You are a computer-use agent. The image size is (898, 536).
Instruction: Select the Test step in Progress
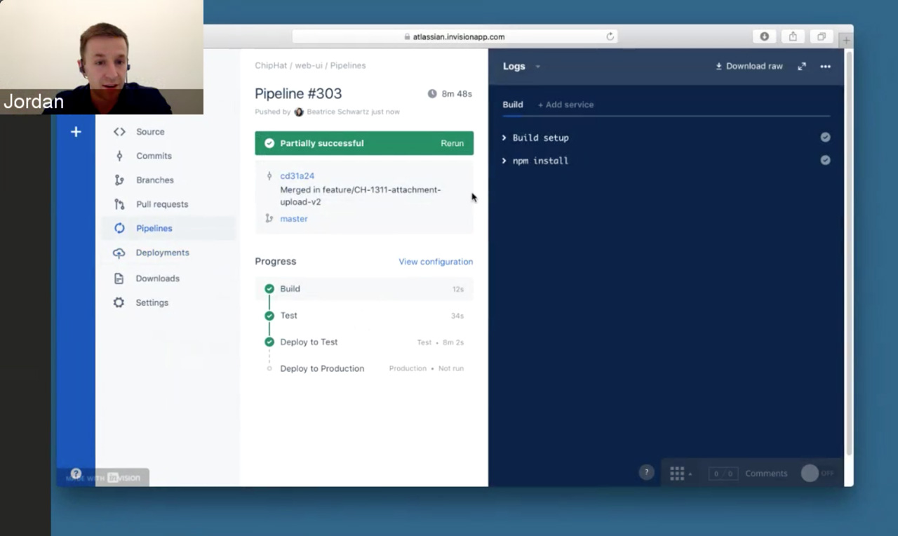click(x=364, y=316)
